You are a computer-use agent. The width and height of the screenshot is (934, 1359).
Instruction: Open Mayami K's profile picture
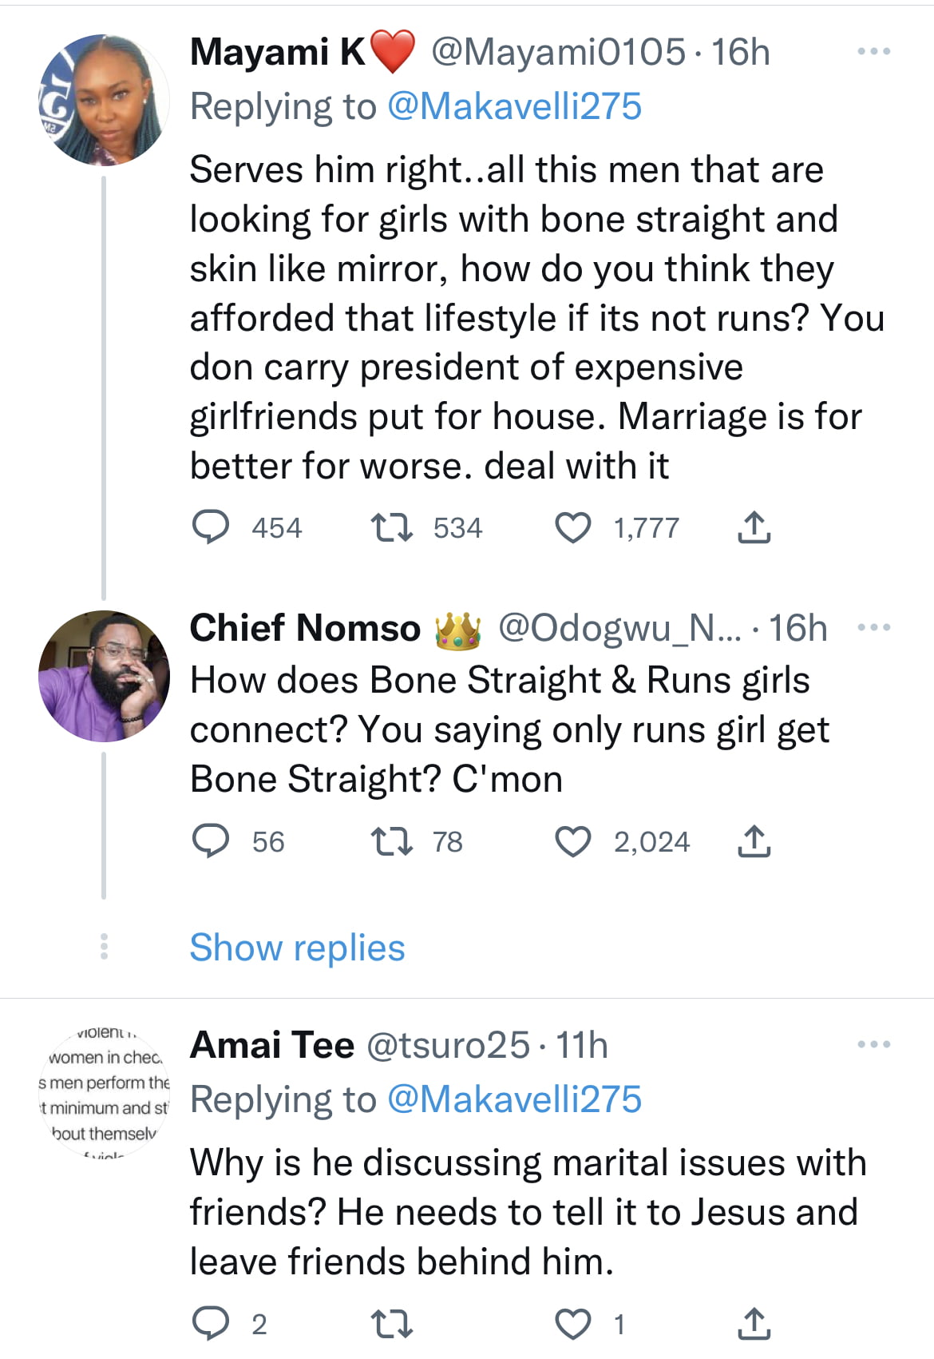click(104, 100)
